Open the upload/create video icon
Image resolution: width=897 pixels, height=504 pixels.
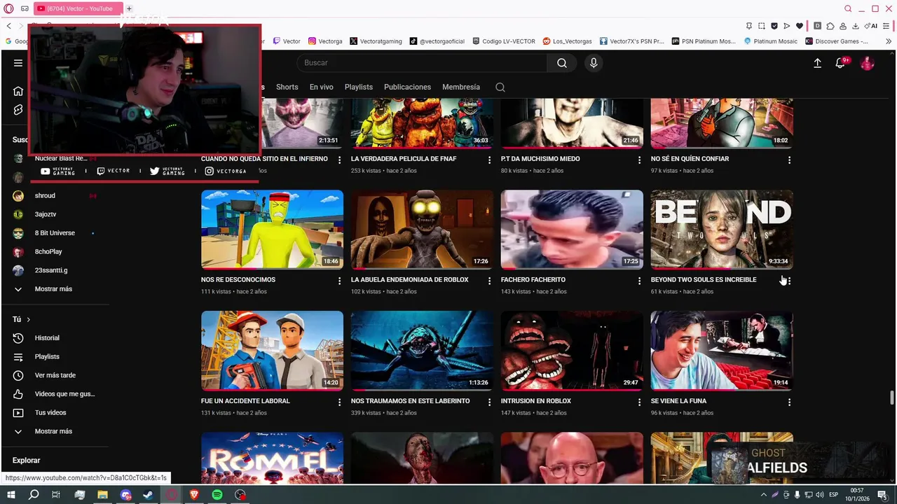817,63
